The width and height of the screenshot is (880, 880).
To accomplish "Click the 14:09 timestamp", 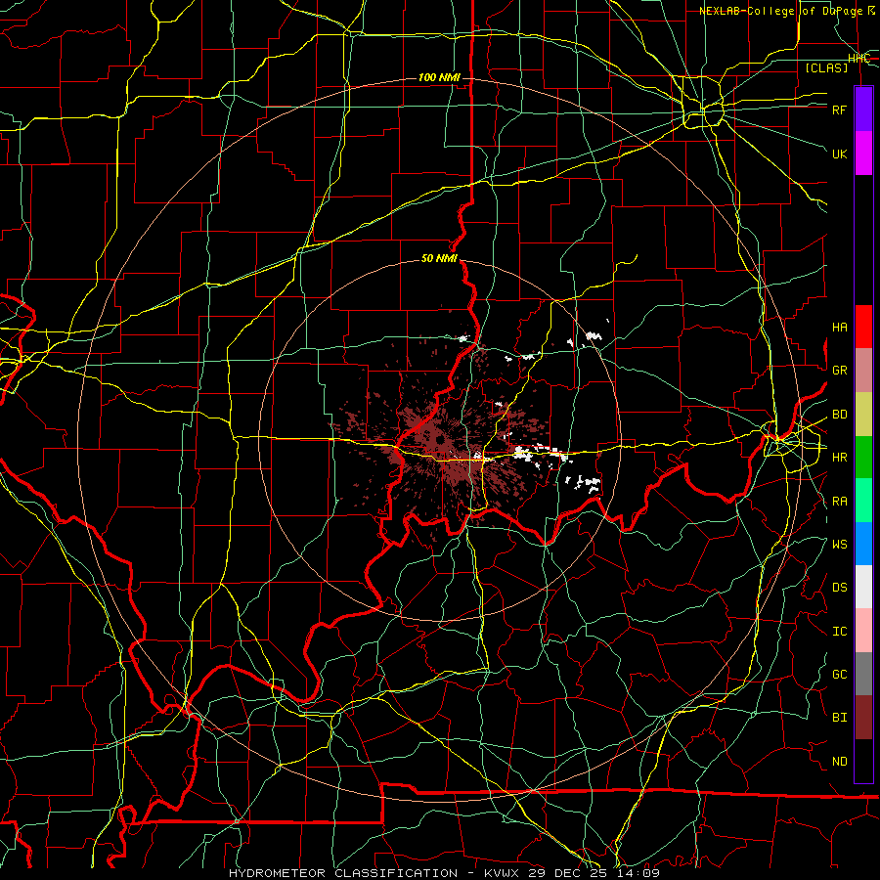I will (x=640, y=873).
